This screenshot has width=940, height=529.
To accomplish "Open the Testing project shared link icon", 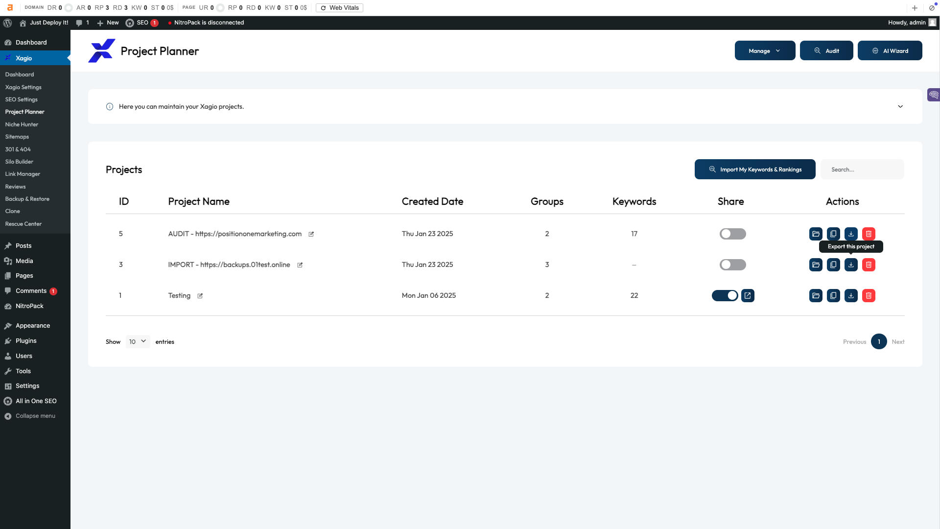I will click(748, 296).
